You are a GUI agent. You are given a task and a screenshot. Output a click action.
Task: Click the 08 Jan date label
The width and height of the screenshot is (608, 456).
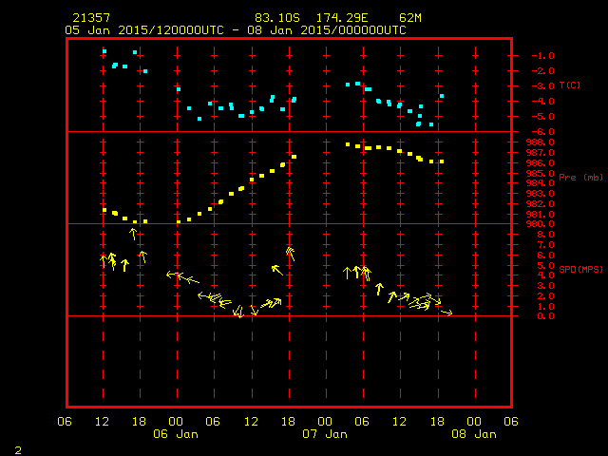(474, 434)
